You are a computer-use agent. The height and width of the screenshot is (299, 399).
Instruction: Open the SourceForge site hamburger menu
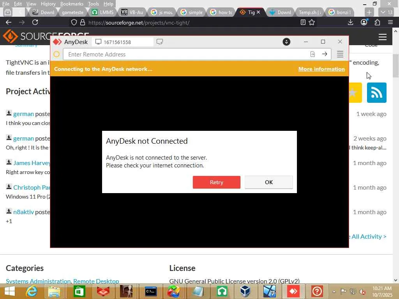[x=383, y=37]
